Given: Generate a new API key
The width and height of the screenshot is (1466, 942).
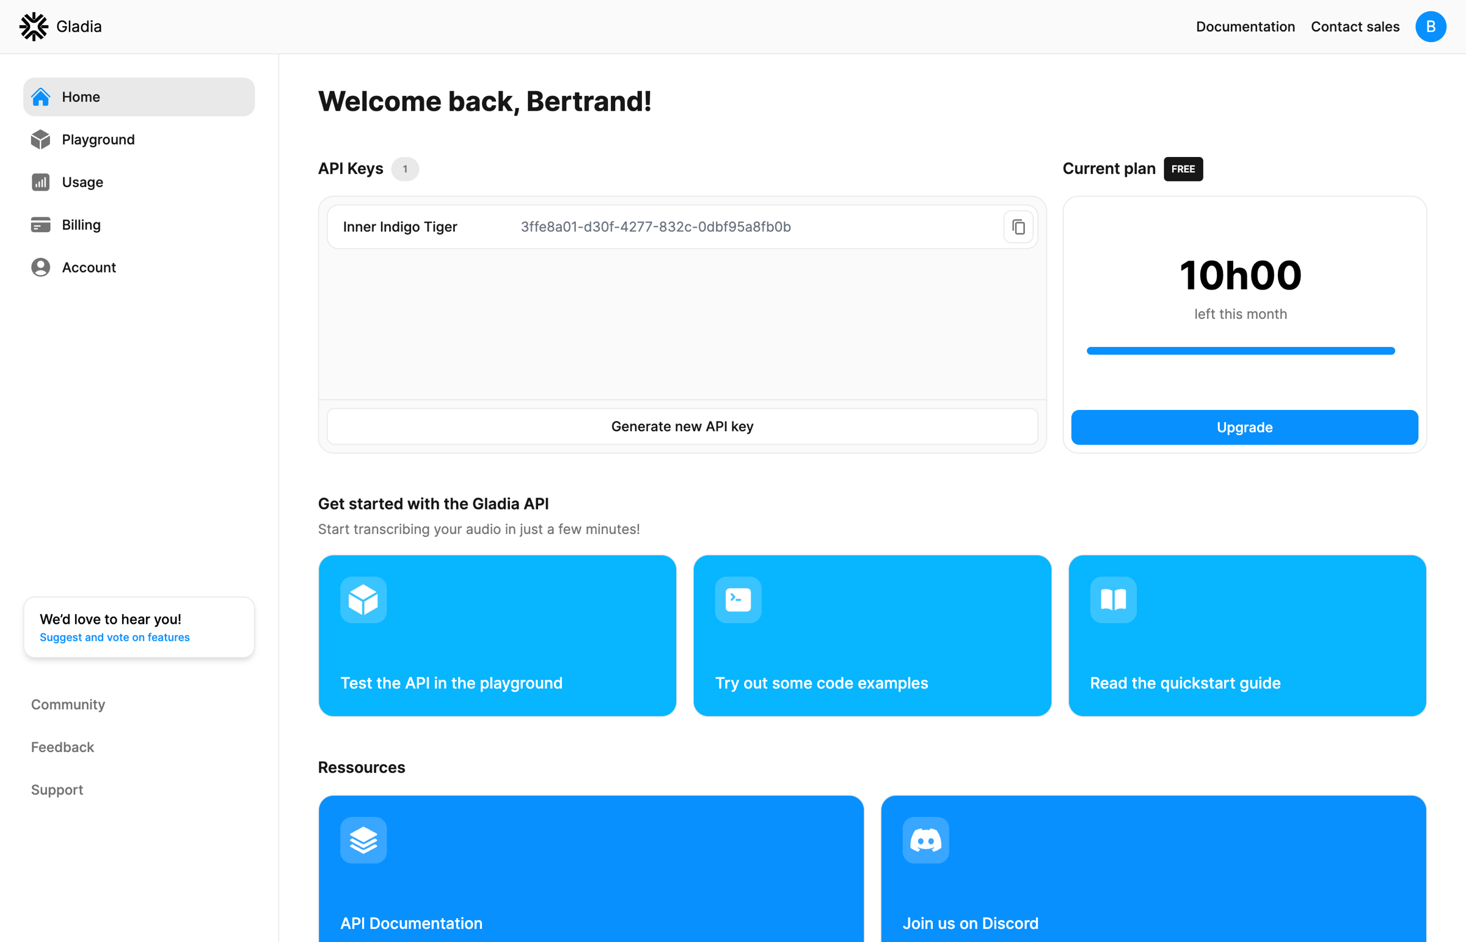Looking at the screenshot, I should 682,426.
